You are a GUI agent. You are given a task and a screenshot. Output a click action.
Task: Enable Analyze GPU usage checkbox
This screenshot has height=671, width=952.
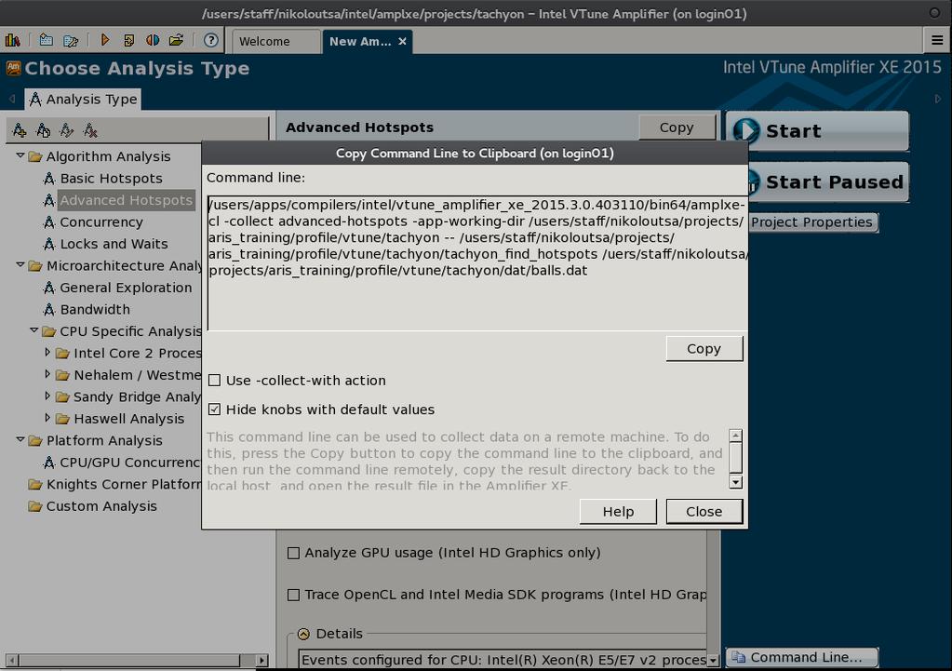tap(293, 553)
